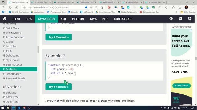This screenshot has height=110, width=197.
Task: Open the PHP tutorial menu
Action: (105, 19)
